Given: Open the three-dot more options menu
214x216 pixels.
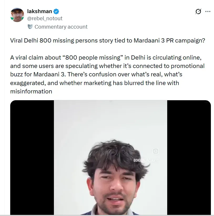Looking at the screenshot, I should click(208, 12).
